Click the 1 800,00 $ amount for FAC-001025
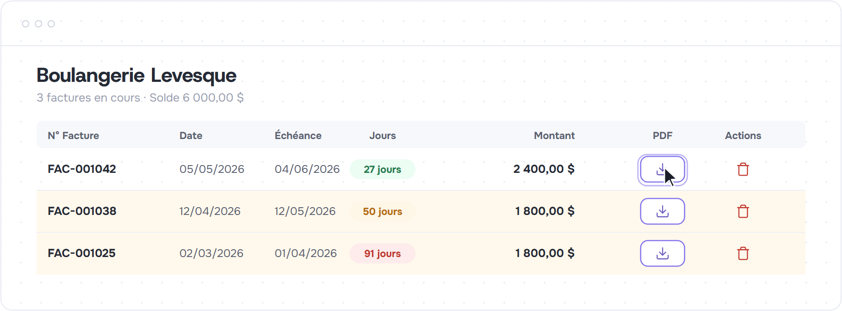Viewport: 842px width, 311px height. (545, 253)
